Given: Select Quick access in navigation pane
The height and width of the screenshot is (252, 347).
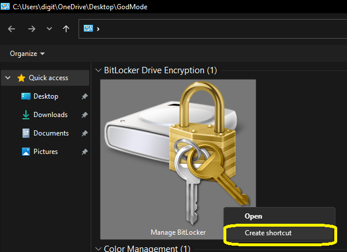Looking at the screenshot, I should click(45, 78).
